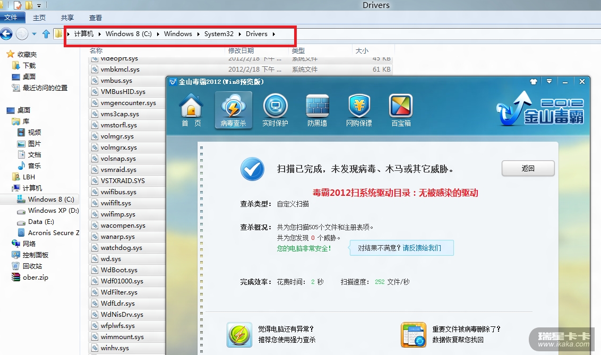The image size is (601, 355).
Task: Select the file vmgencounter.sys
Action: click(128, 102)
